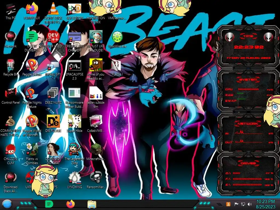
Task: Click the Java tray icon
Action: tap(228, 204)
